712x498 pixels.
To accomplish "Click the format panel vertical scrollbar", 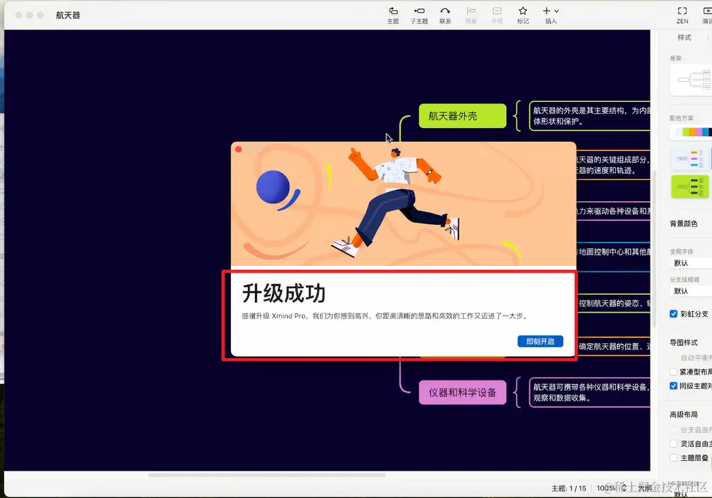I will pos(654,249).
